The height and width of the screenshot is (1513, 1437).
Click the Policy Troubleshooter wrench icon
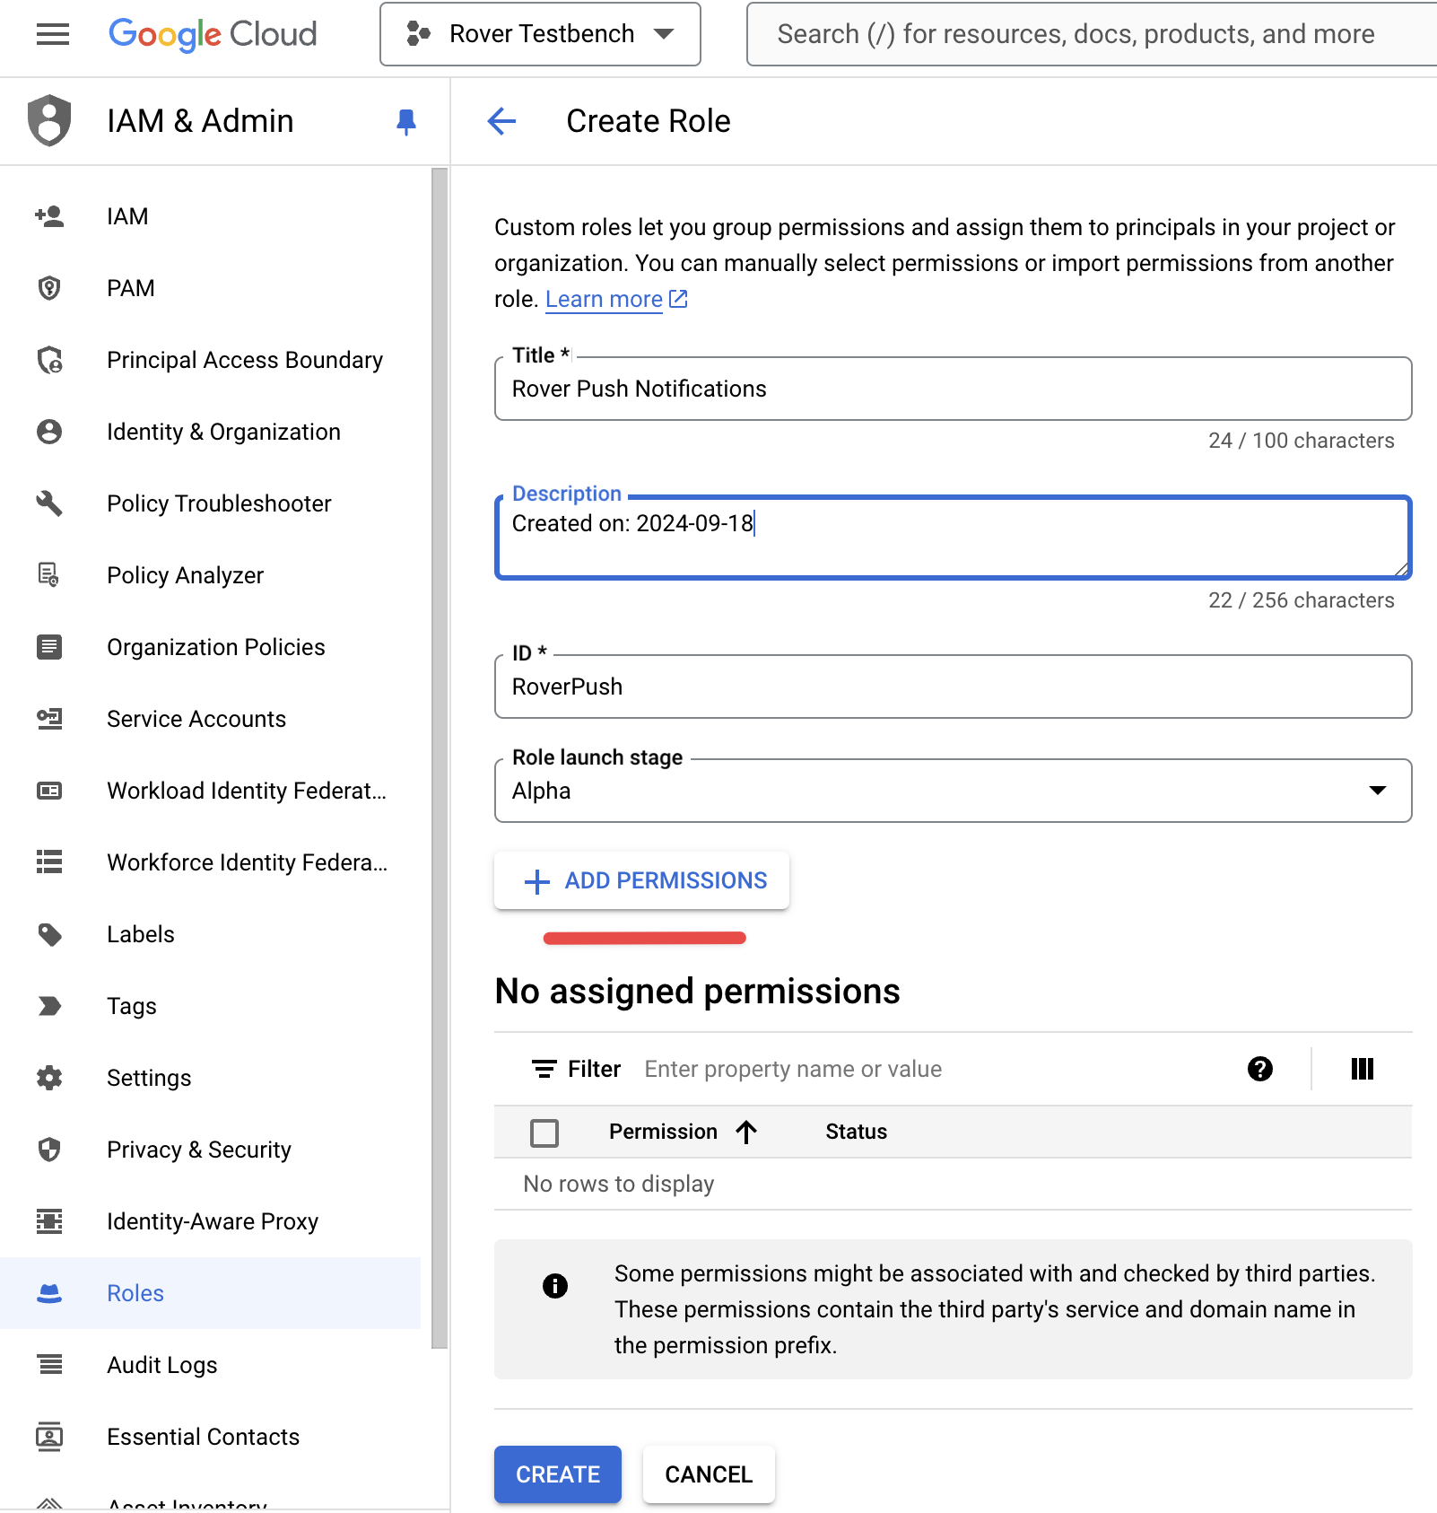click(49, 503)
